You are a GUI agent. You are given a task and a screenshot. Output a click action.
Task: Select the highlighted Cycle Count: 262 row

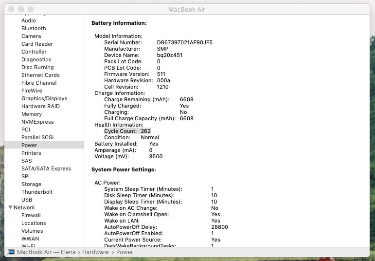pyautogui.click(x=127, y=131)
